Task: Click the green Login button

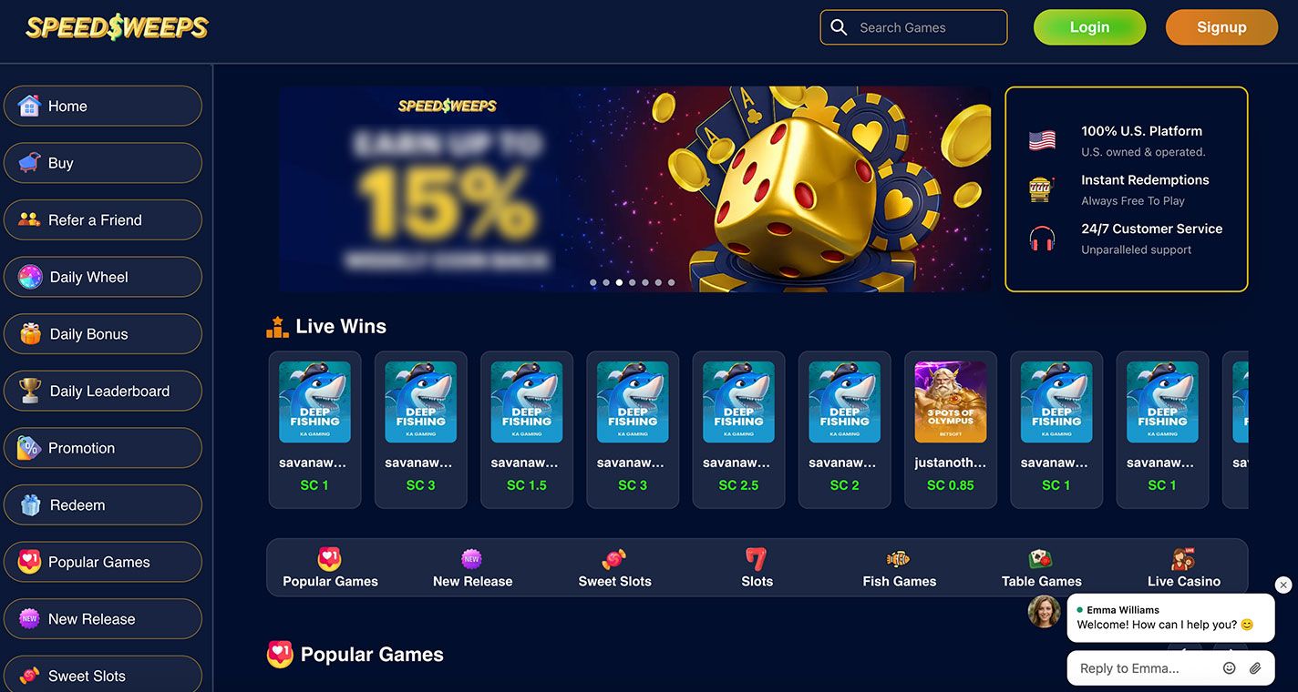Action: pos(1089,27)
